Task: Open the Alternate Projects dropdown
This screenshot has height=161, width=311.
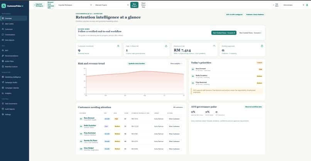Action: click(x=112, y=5)
